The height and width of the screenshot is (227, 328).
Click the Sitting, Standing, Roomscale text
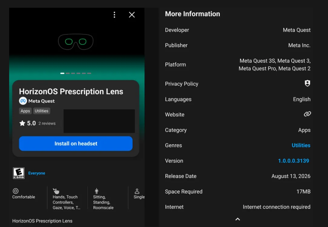[103, 202]
